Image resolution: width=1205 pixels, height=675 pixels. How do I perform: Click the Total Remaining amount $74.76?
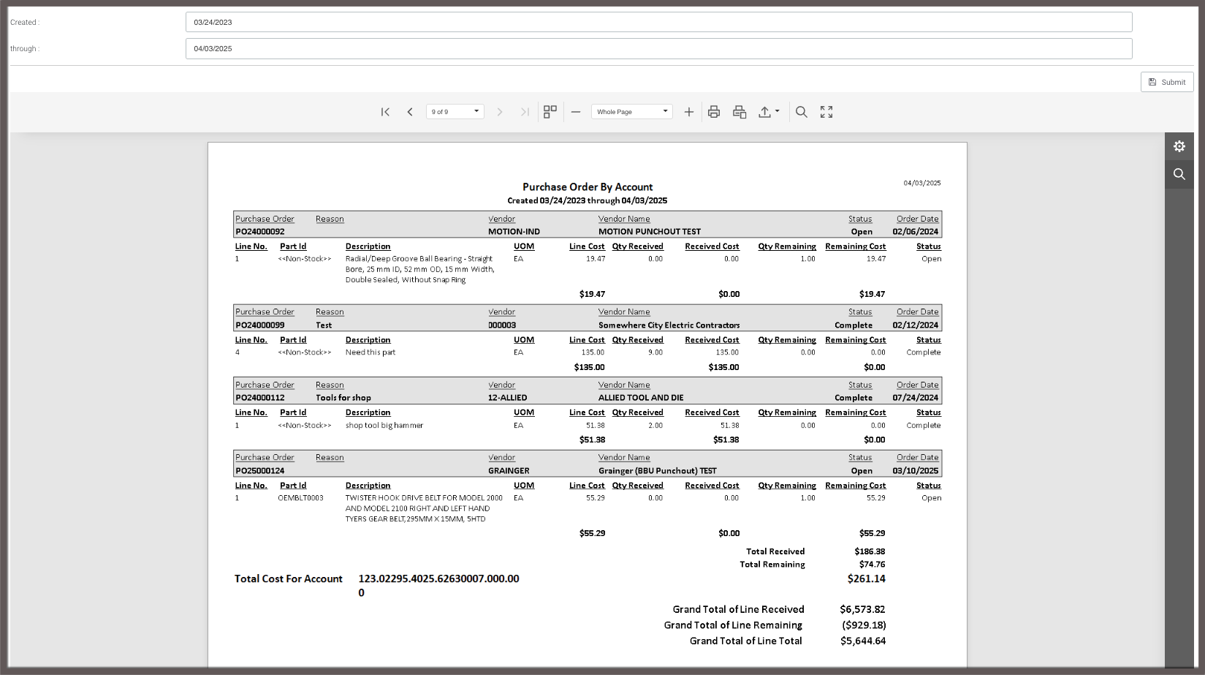pos(873,565)
